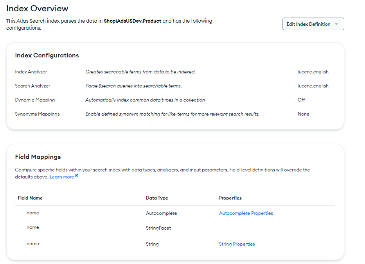
Task: Select the Properties column header
Action: tap(230, 198)
